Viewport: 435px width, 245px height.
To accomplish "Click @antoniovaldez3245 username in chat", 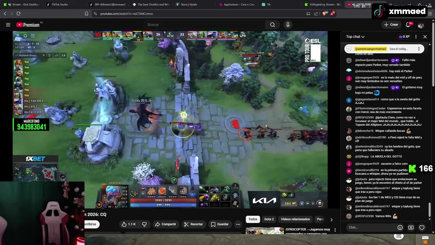I will (x=369, y=147).
